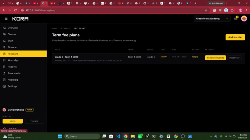
Task: Click the Grade 6 · Term 3 2026 plan name
Action: pos(66,57)
